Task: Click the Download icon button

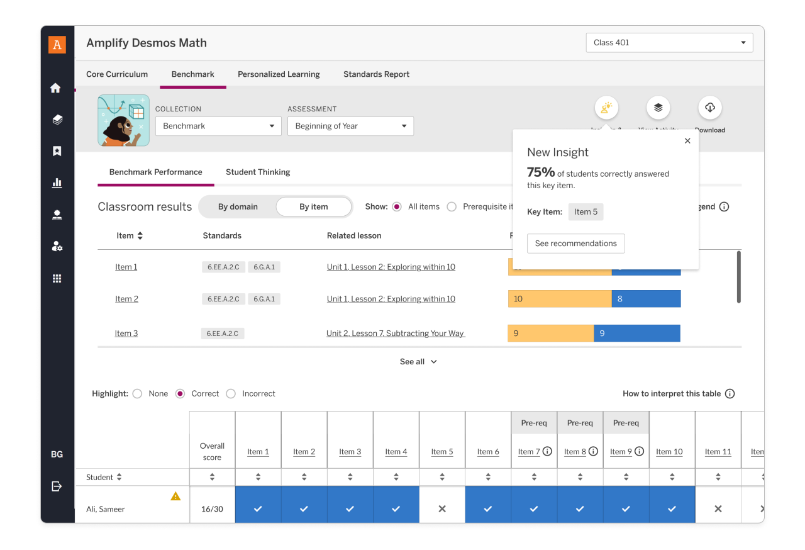Action: 709,108
